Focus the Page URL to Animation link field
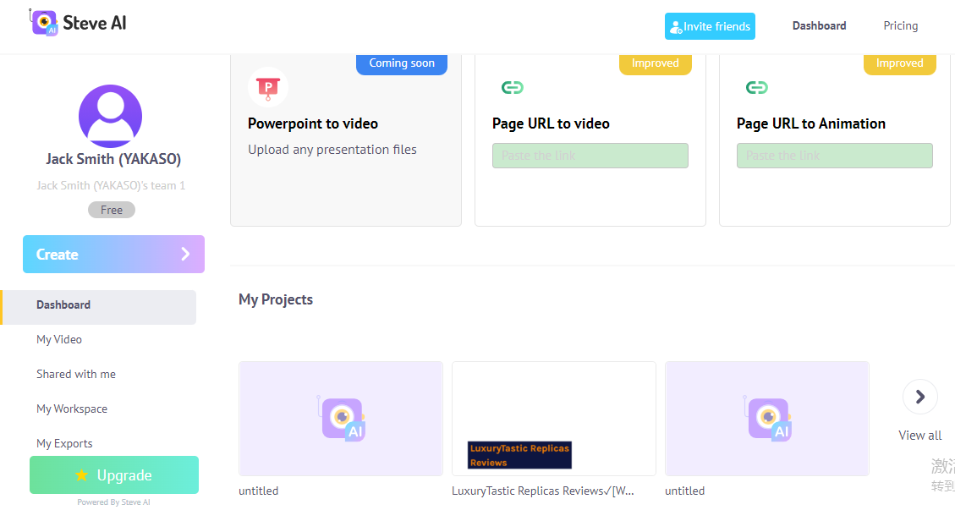 834,156
